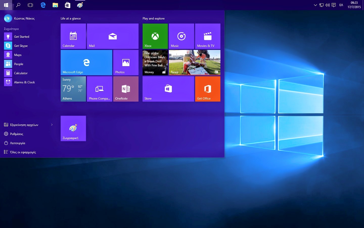Open the Music tile

[181, 36]
